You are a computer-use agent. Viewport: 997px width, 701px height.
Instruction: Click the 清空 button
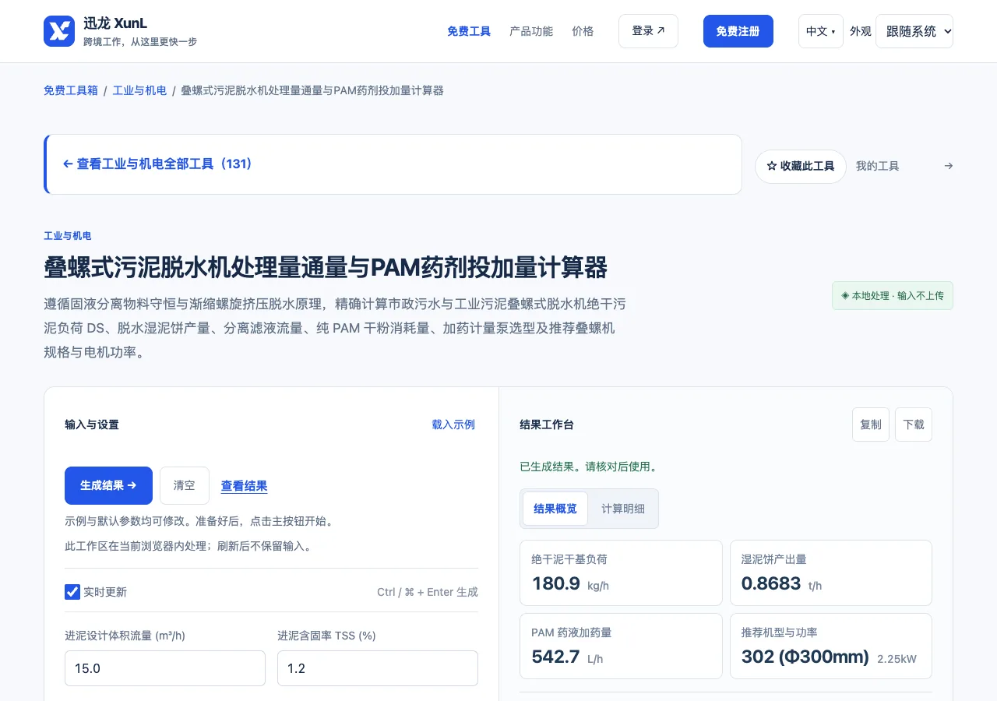185,485
